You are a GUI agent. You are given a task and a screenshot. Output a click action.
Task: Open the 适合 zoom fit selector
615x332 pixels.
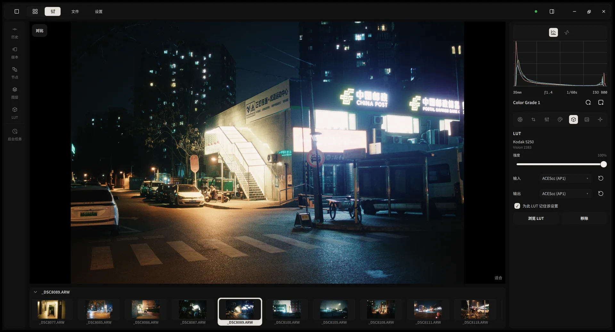(498, 278)
